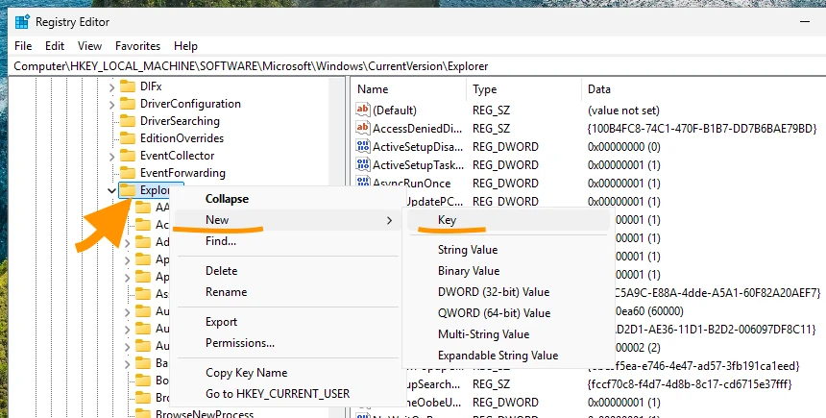Viewport: 826px width, 418px height.
Task: Click the Explorer key folder icon
Action: tap(128, 189)
